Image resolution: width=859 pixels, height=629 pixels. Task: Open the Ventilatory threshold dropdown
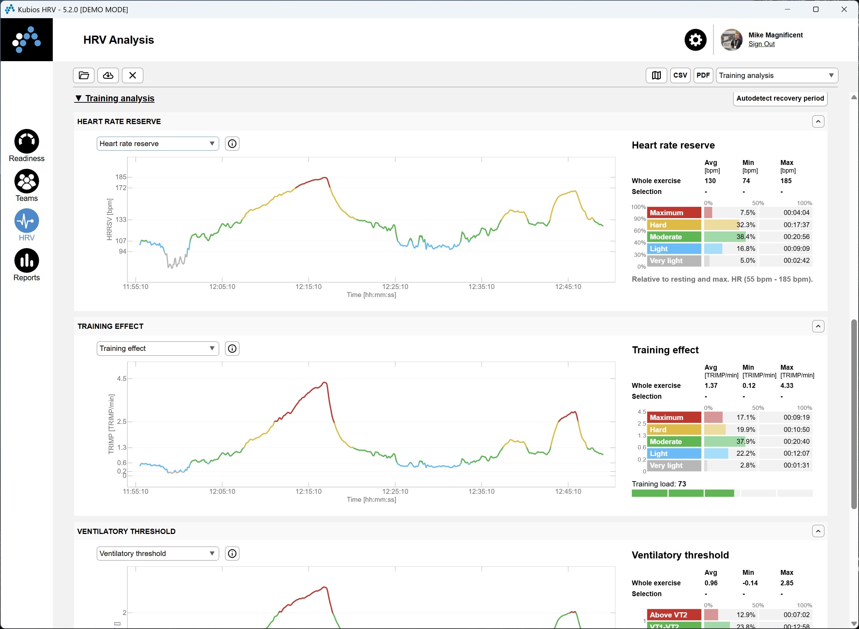click(x=158, y=553)
